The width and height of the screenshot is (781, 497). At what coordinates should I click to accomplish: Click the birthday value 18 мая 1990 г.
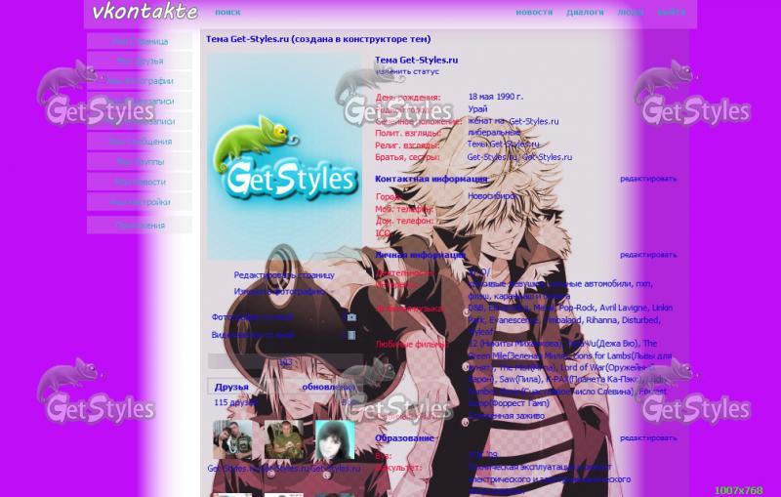point(496,97)
